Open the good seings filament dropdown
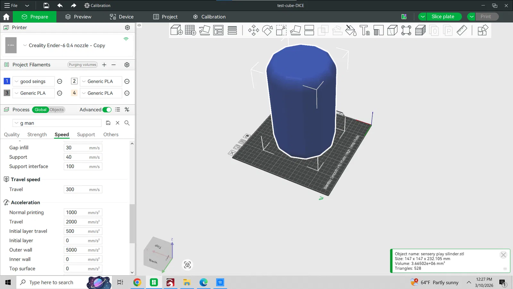This screenshot has width=513, height=289. [33, 82]
